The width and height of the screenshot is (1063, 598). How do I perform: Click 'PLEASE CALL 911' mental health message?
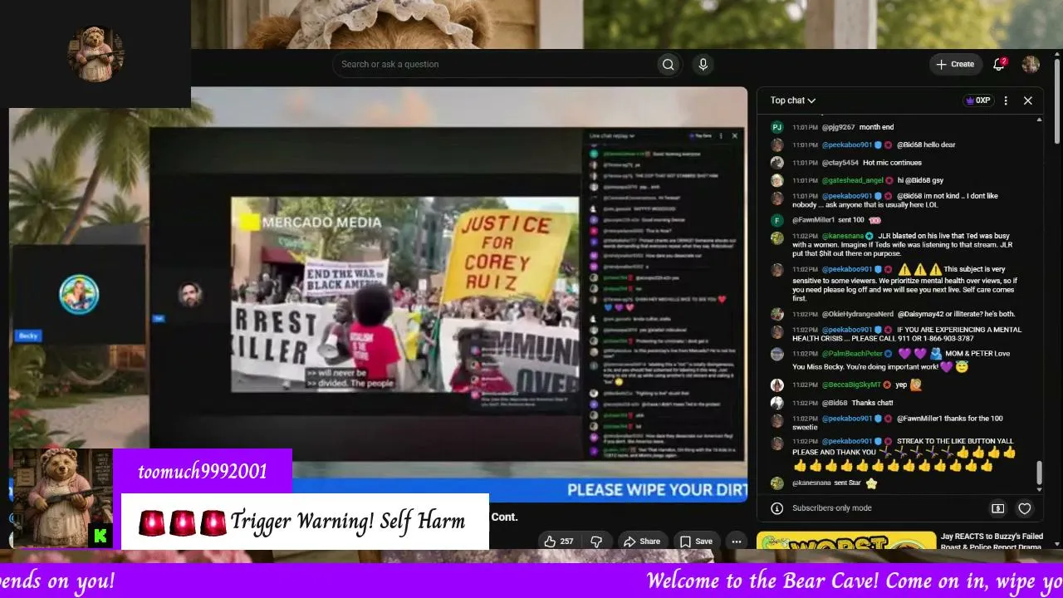906,334
